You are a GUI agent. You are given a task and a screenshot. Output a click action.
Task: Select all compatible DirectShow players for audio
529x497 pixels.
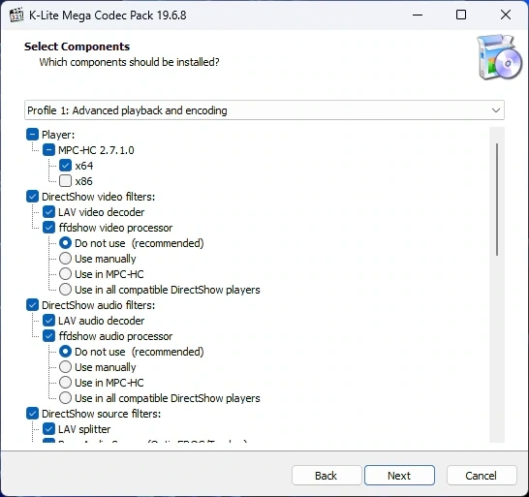(65, 398)
